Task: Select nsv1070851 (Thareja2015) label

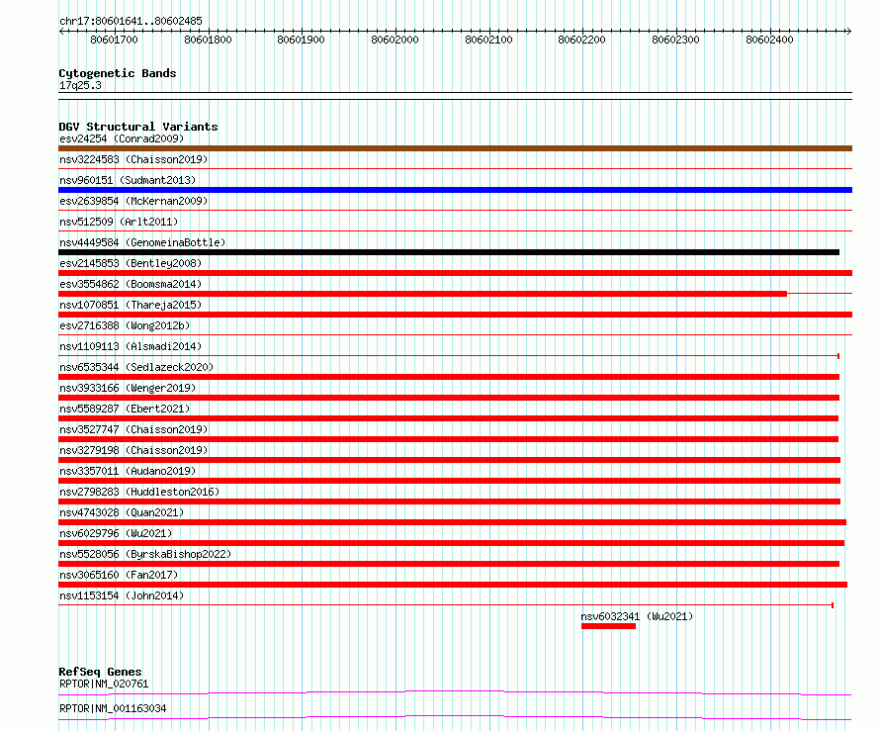Action: (131, 305)
